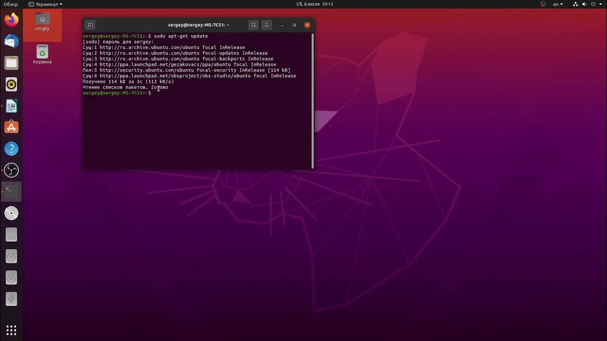The width and height of the screenshot is (607, 341).
Task: Select the Terminal icon in the dock
Action: (x=11, y=191)
